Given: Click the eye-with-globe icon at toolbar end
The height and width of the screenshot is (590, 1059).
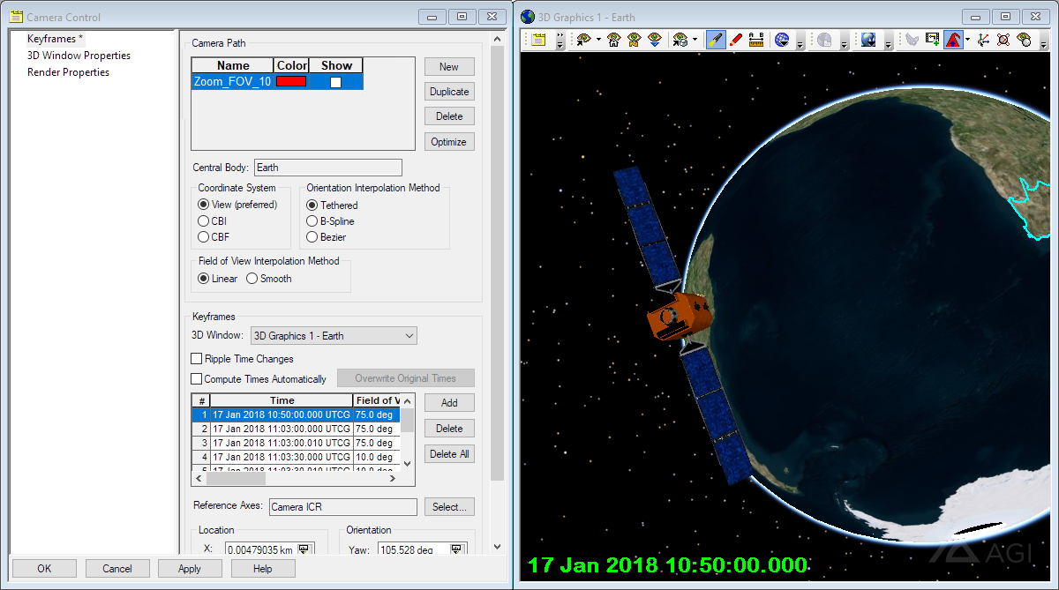Looking at the screenshot, I should 1024,40.
